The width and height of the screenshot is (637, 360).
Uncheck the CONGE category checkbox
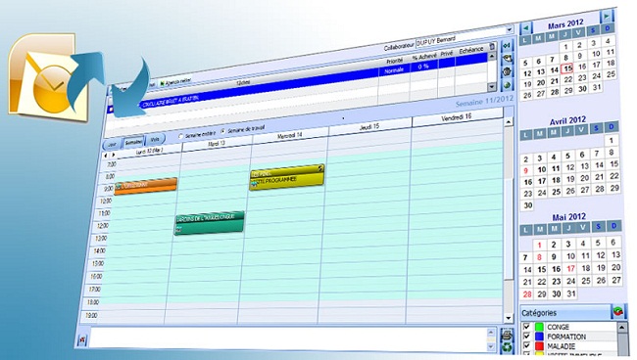(527, 327)
